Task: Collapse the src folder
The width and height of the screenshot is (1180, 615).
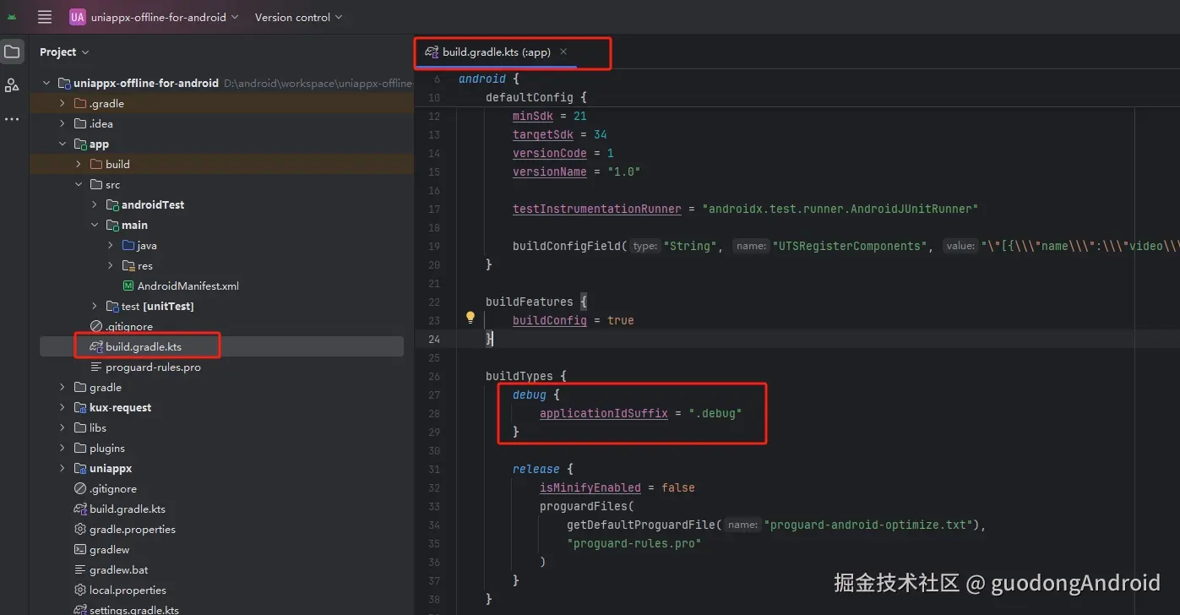Action: 79,184
